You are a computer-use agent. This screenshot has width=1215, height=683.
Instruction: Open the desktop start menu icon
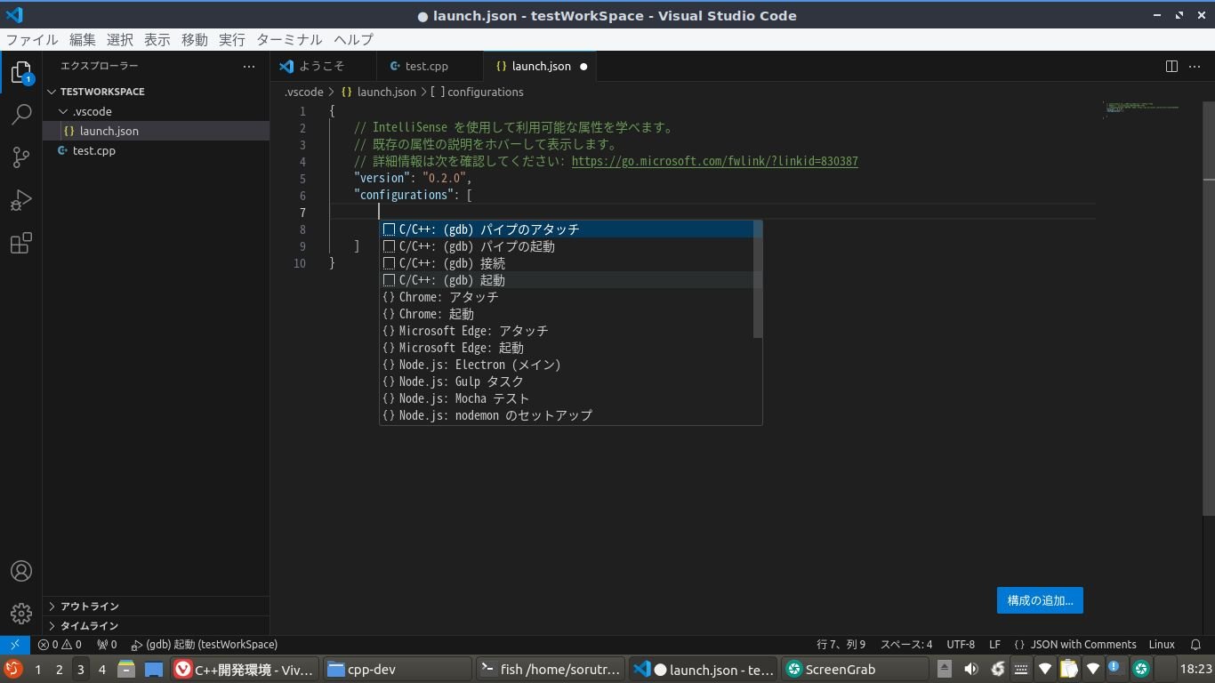tap(12, 669)
